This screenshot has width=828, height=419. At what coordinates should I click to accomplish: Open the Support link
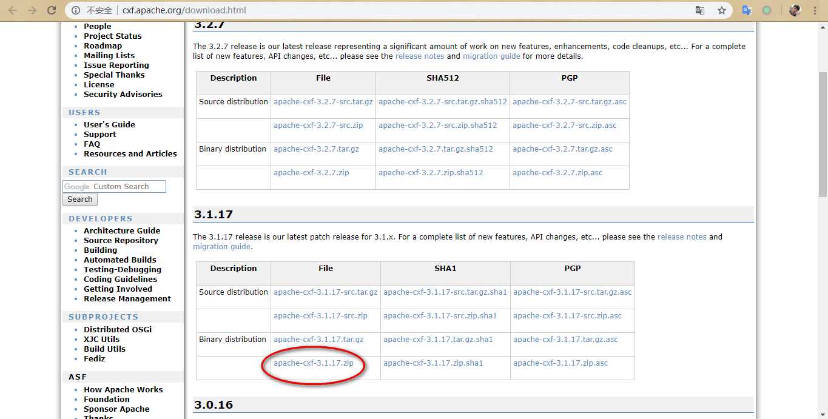pyautogui.click(x=100, y=134)
